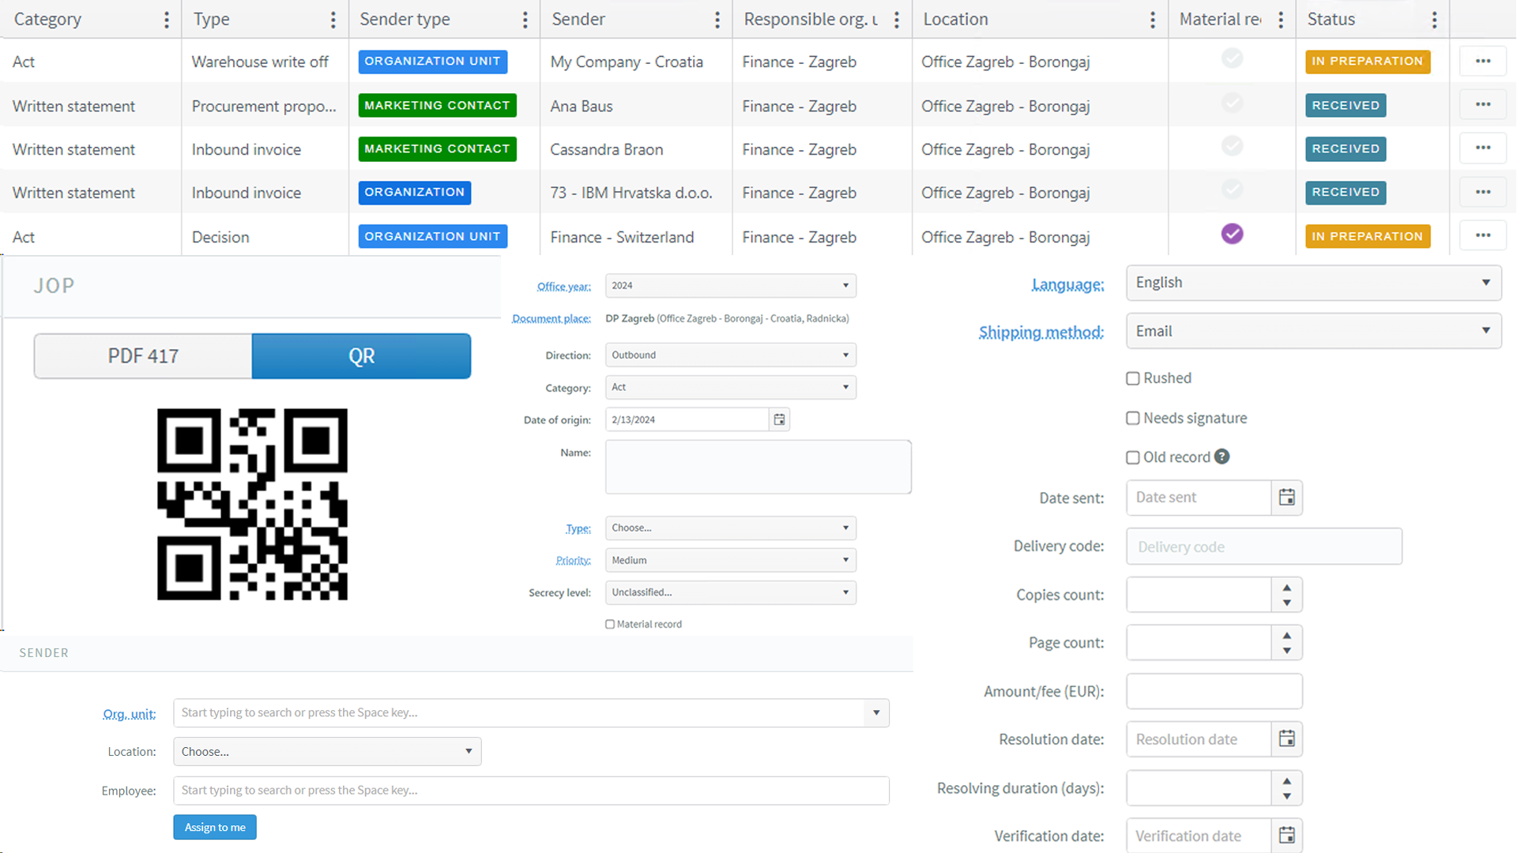
Task: Toggle material record mark for Warehouse write off row
Action: tap(1233, 58)
